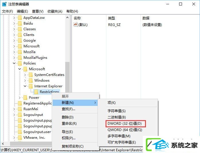The image size is (200, 153).
Task: Select the (默认) string value icon
Action: [x=75, y=25]
